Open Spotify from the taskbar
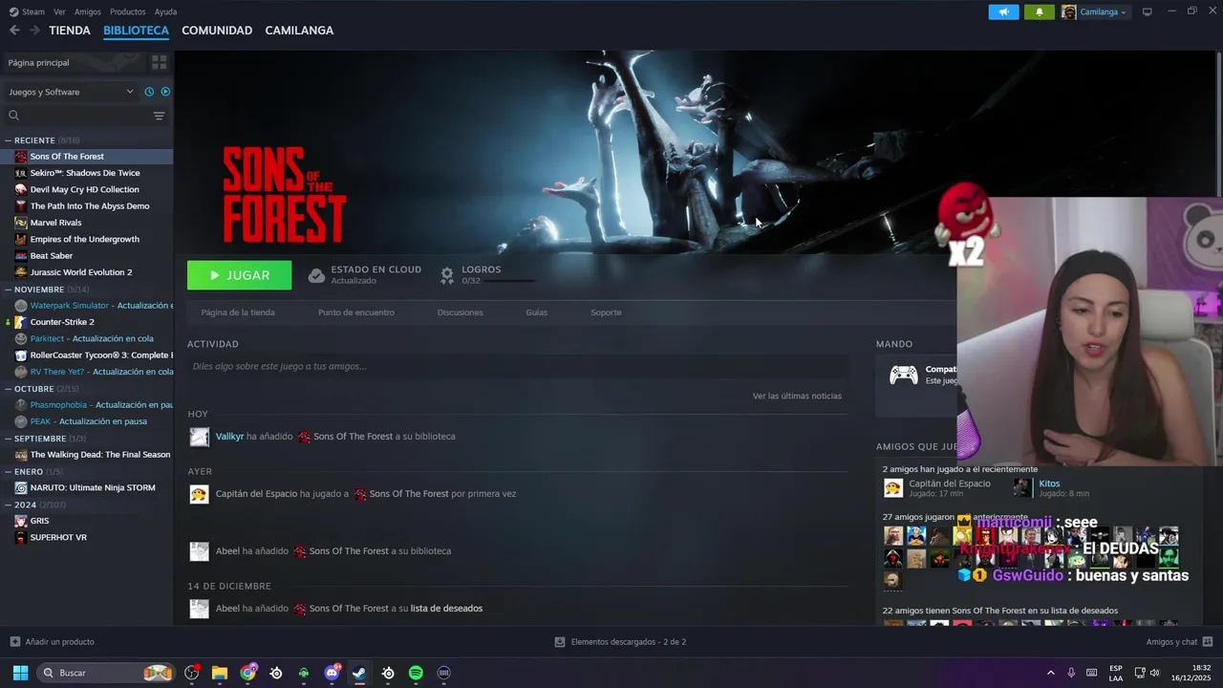This screenshot has width=1223, height=688. (x=416, y=673)
